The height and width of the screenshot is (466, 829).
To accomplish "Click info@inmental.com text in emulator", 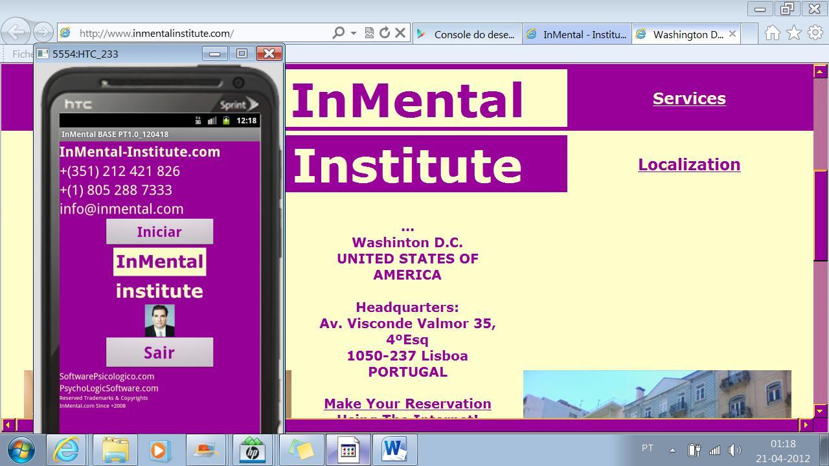I will [x=121, y=209].
